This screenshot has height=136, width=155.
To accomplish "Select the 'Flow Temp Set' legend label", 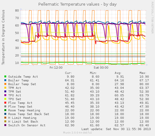I will click(20, 107).
